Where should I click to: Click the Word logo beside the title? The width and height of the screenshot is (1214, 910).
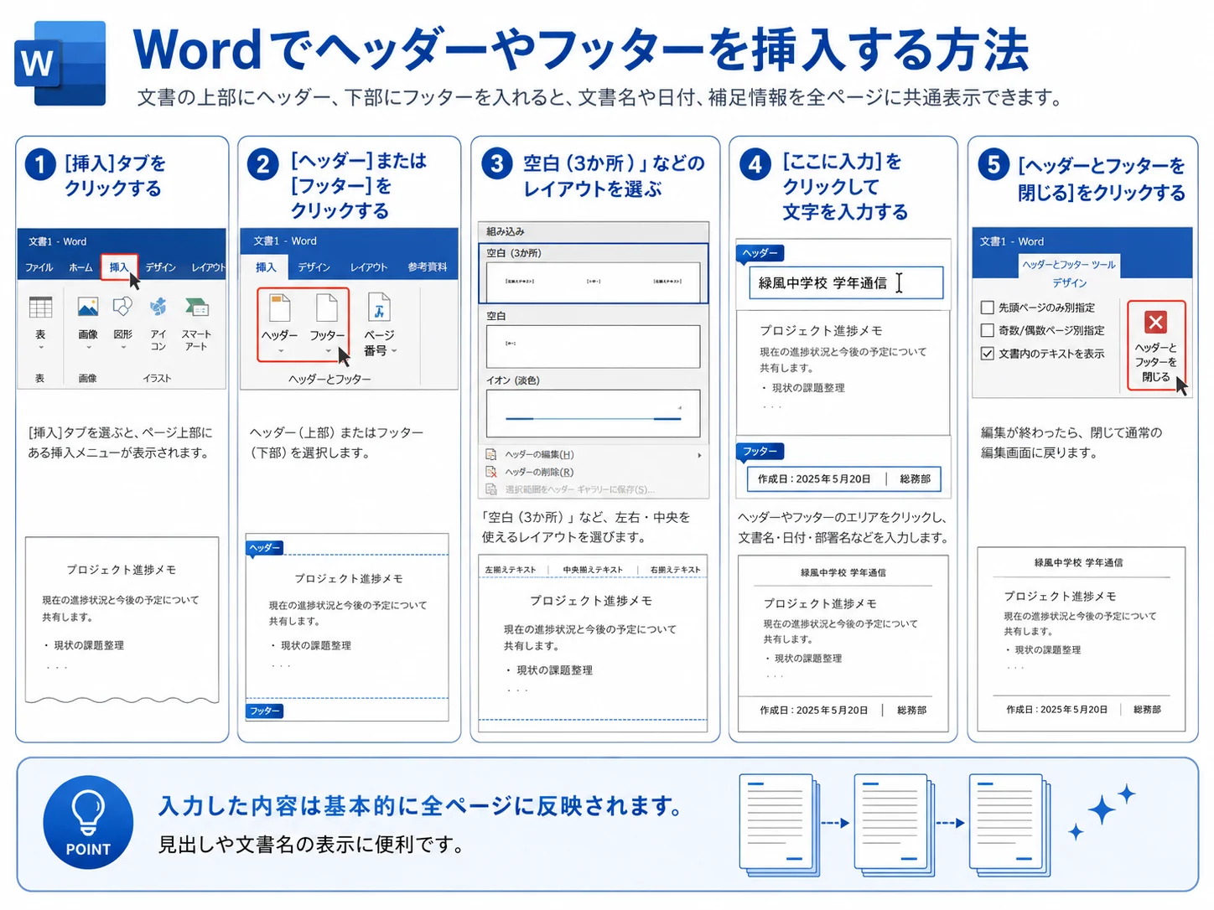pyautogui.click(x=60, y=64)
